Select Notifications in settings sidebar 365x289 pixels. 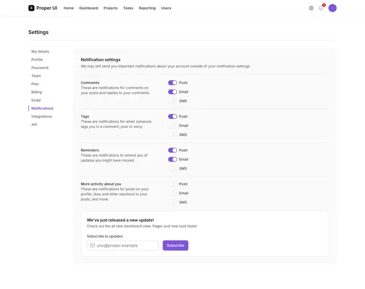pos(42,109)
